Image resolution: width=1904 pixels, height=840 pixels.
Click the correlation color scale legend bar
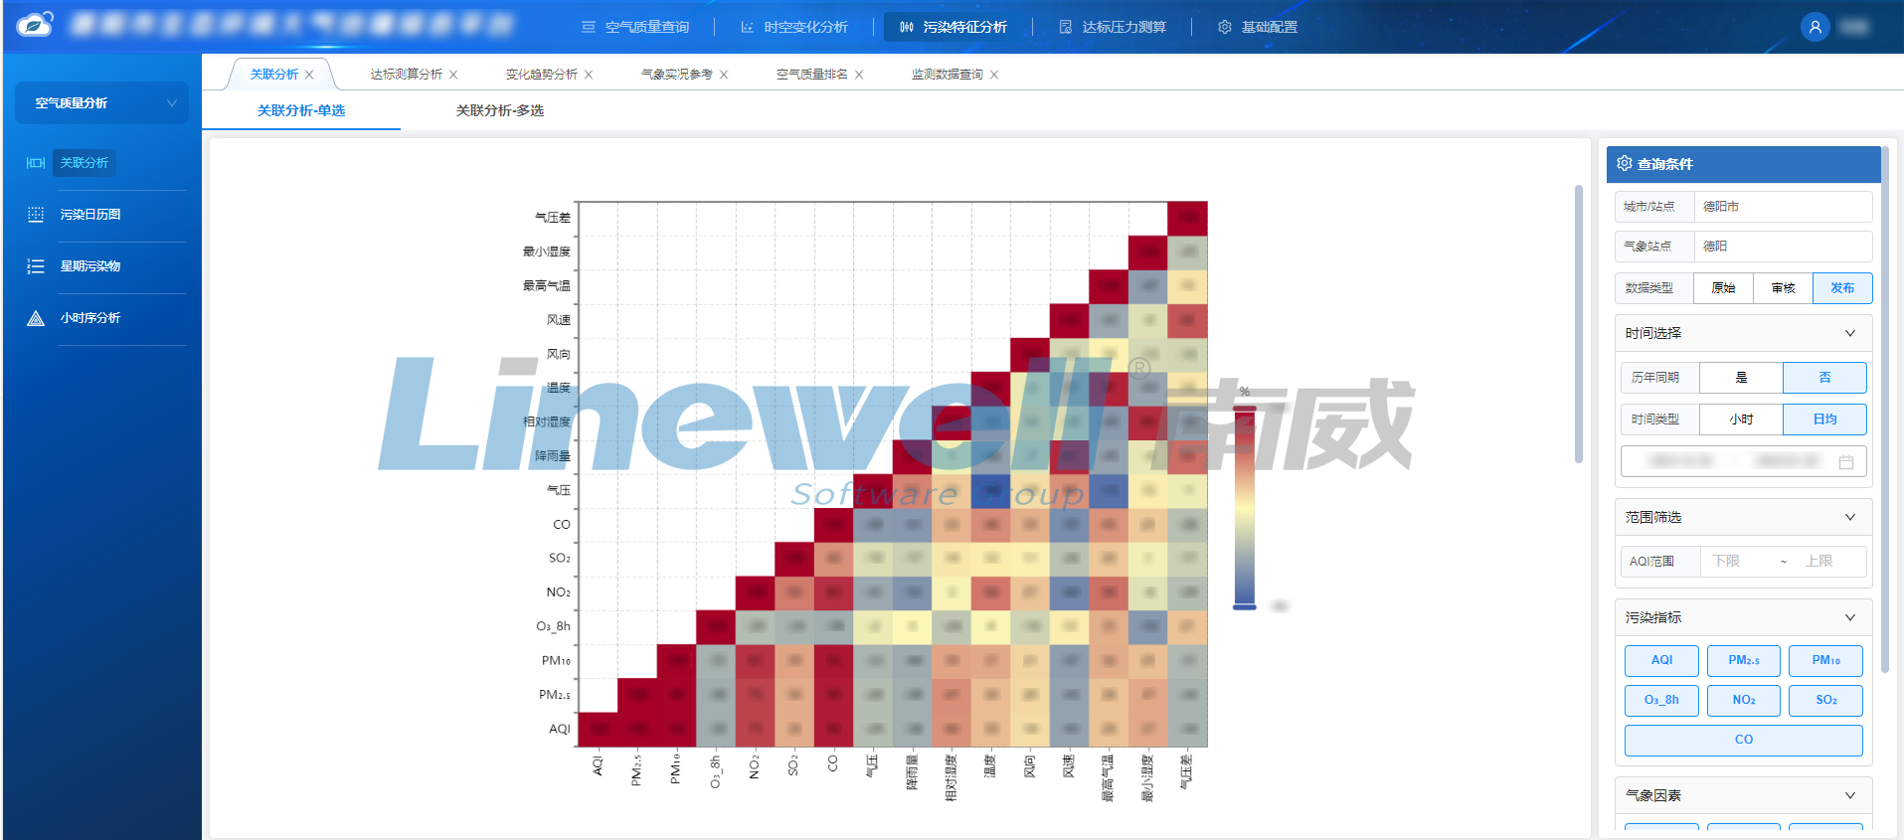1244,507
